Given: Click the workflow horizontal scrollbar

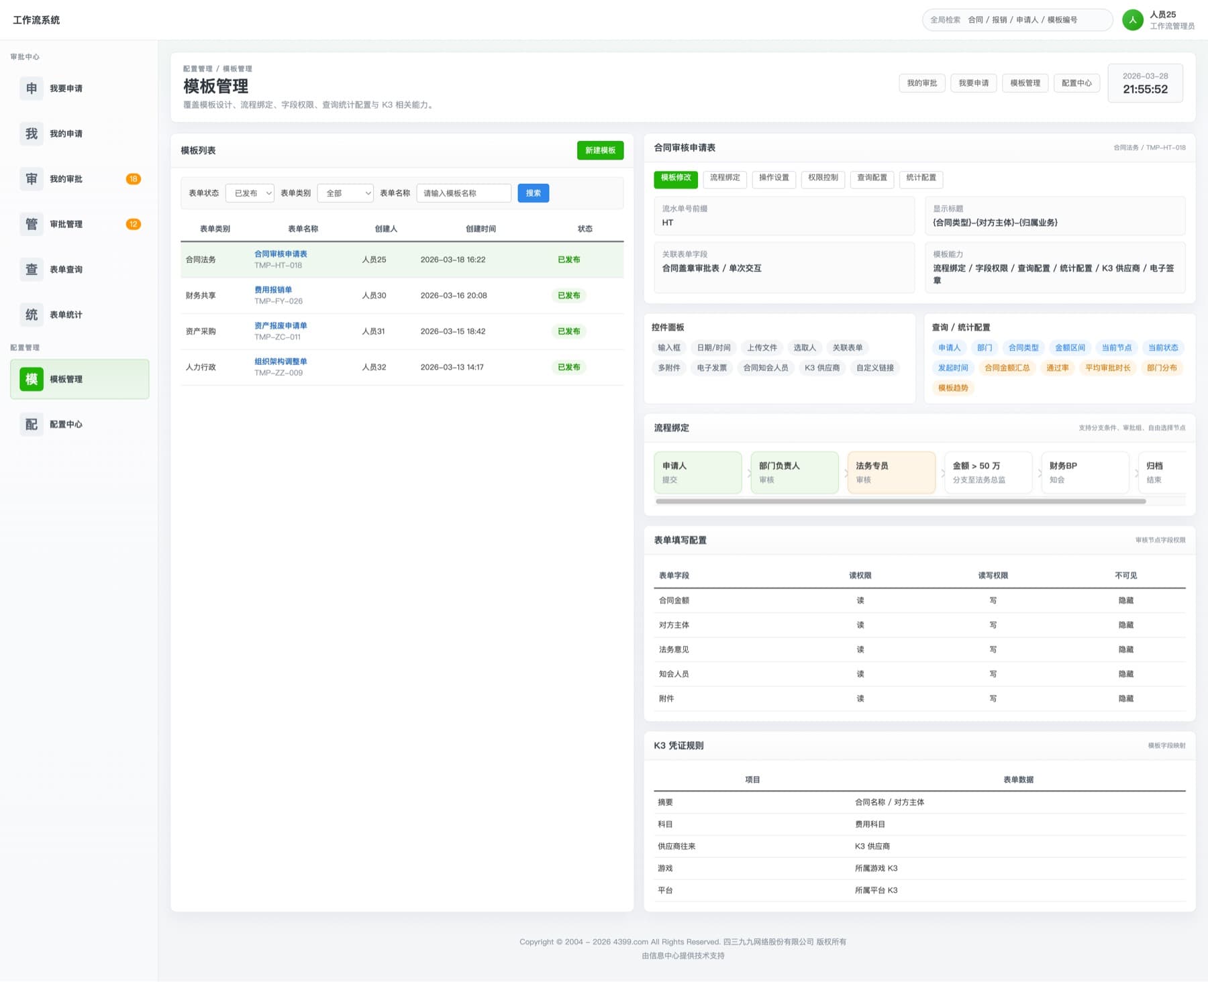Looking at the screenshot, I should pos(901,501).
